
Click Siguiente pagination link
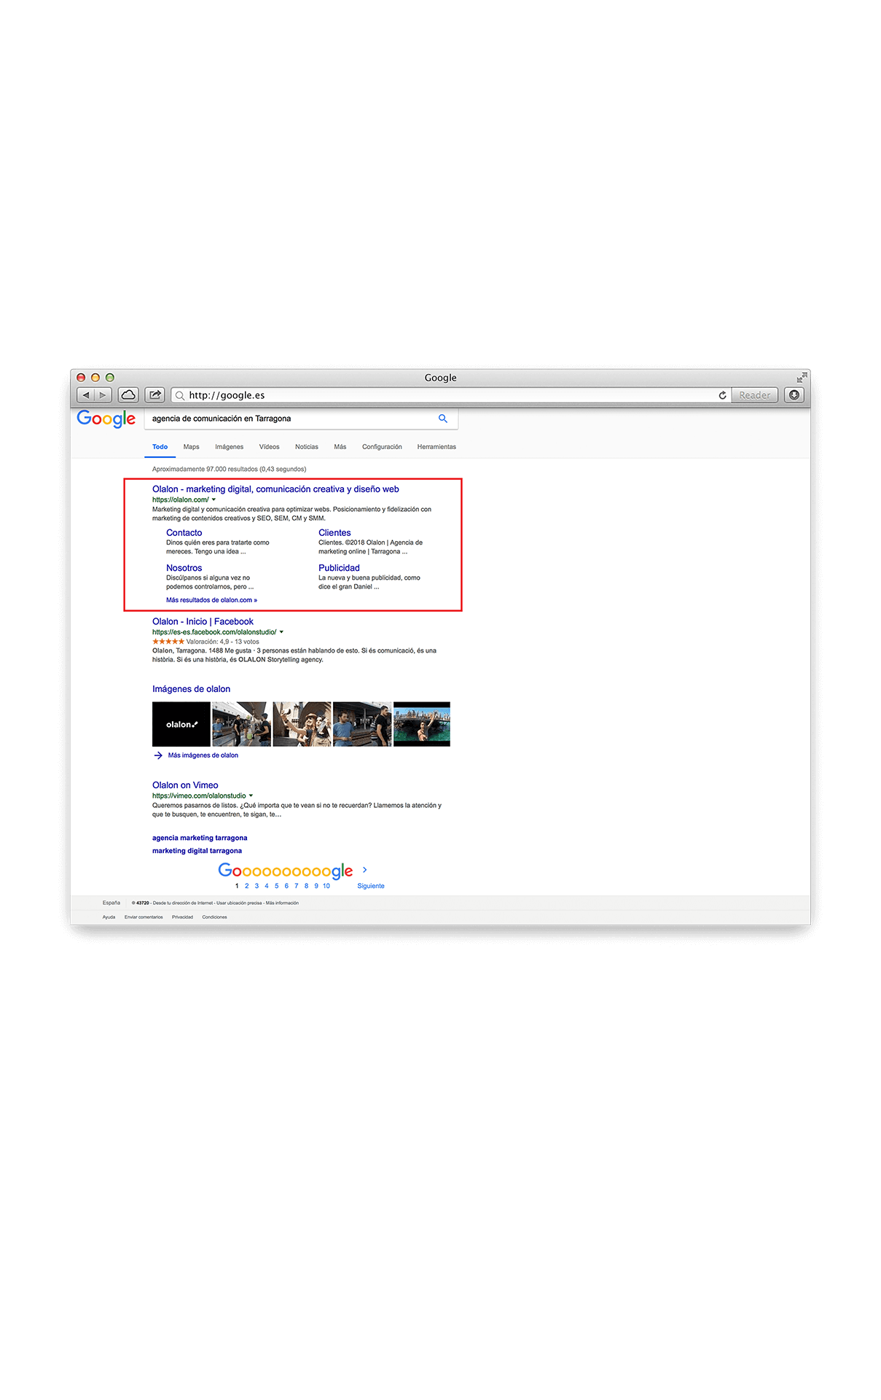371,886
